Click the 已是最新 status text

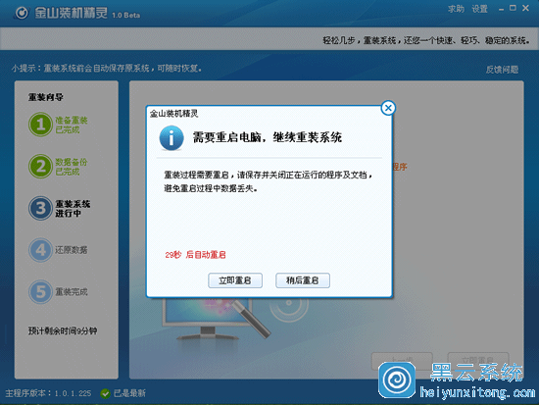click(x=129, y=393)
